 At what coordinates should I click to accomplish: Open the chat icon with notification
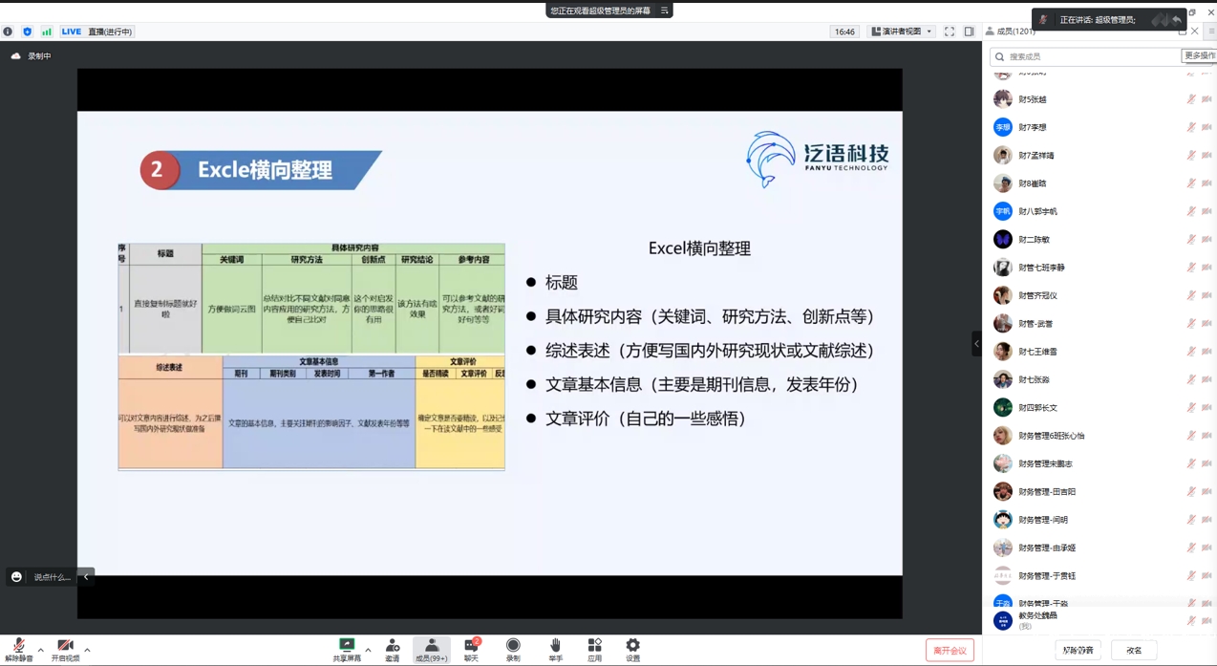click(x=471, y=650)
